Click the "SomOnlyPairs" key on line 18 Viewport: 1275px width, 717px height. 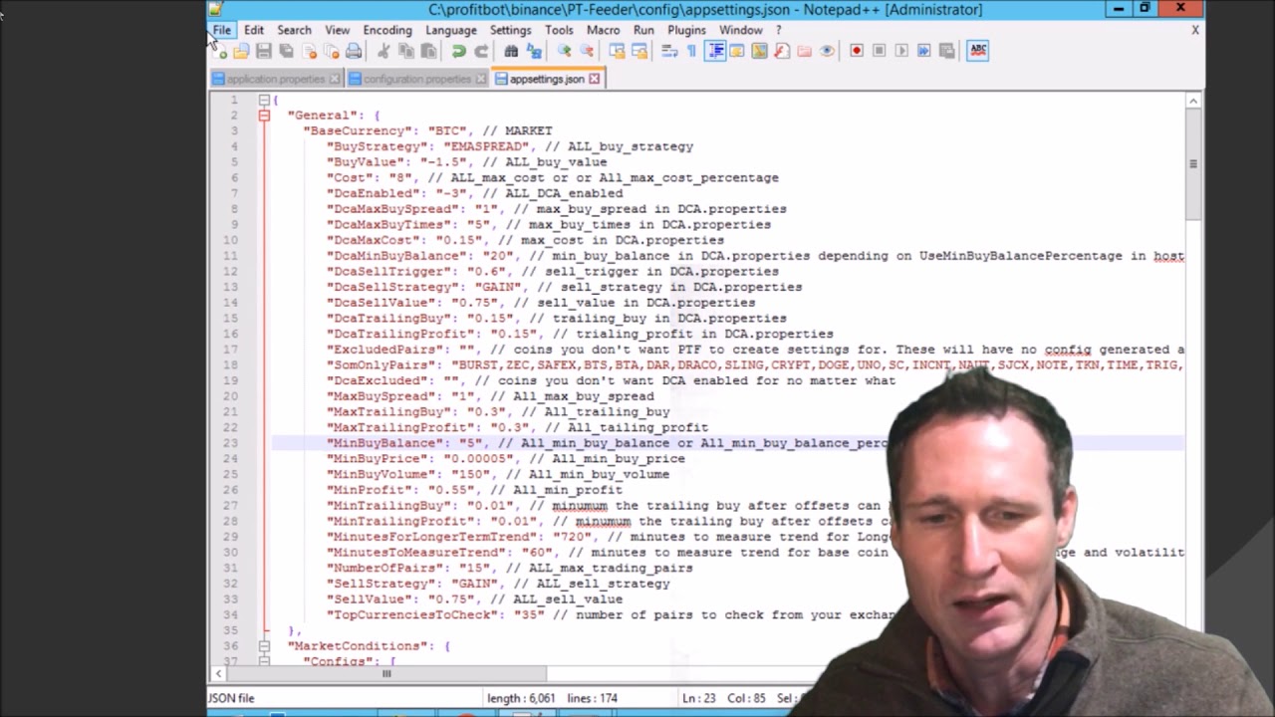click(x=382, y=365)
